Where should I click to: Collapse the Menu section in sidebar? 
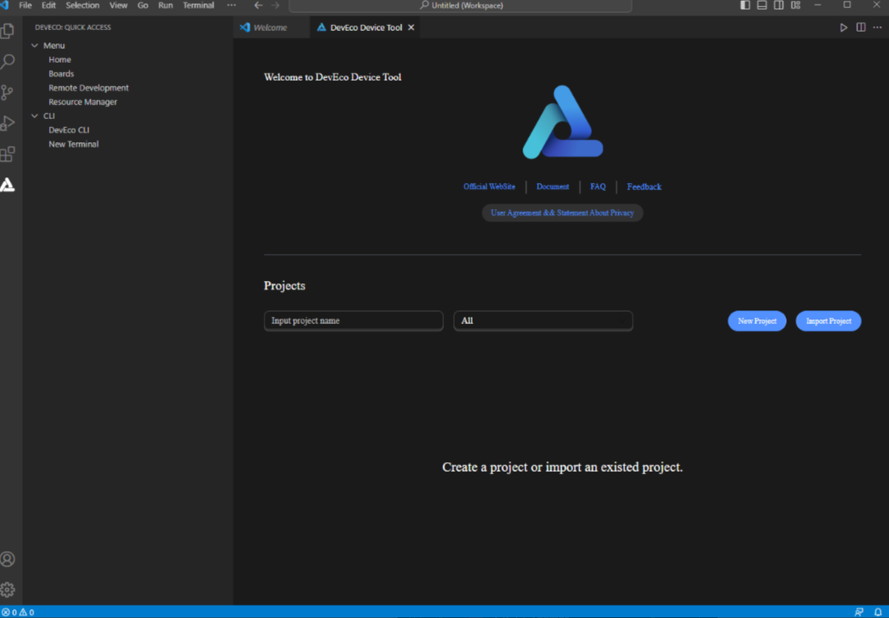(33, 45)
